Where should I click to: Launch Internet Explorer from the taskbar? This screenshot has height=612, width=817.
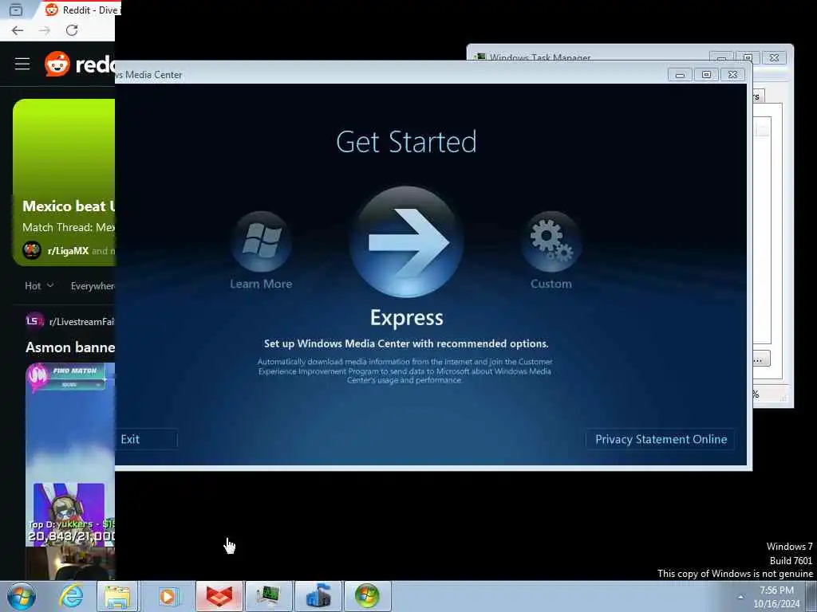70,596
